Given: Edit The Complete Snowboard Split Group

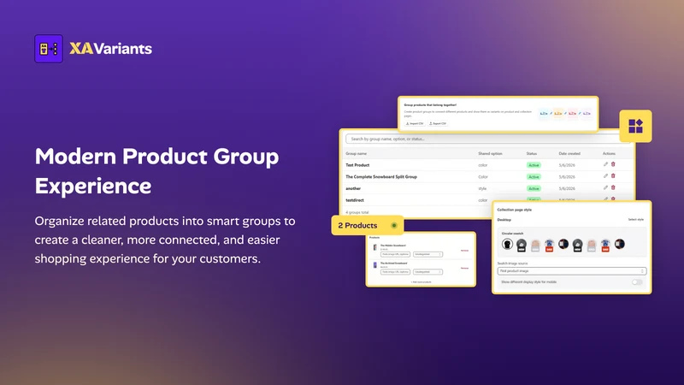Looking at the screenshot, I should click(x=605, y=176).
